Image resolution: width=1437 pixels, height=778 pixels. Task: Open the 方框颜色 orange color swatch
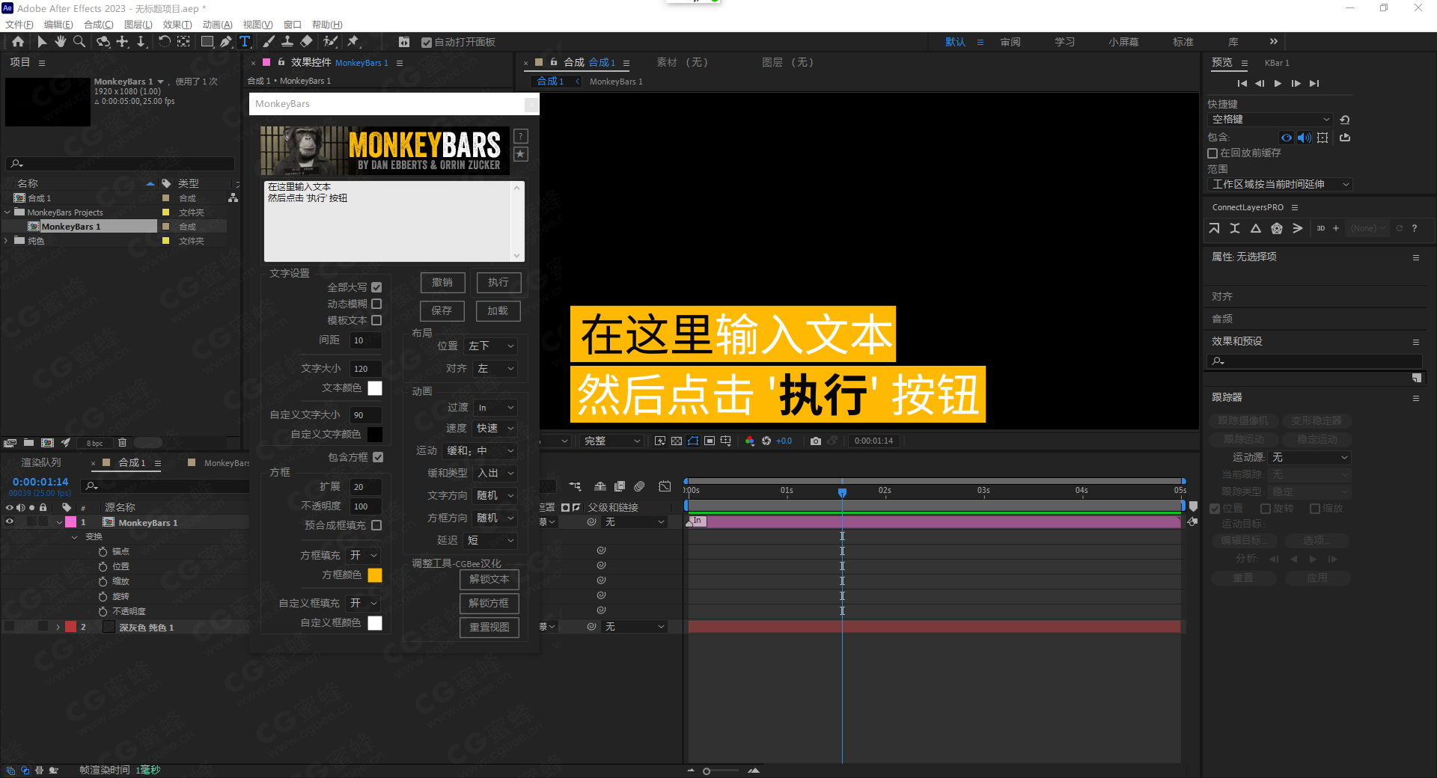375,575
